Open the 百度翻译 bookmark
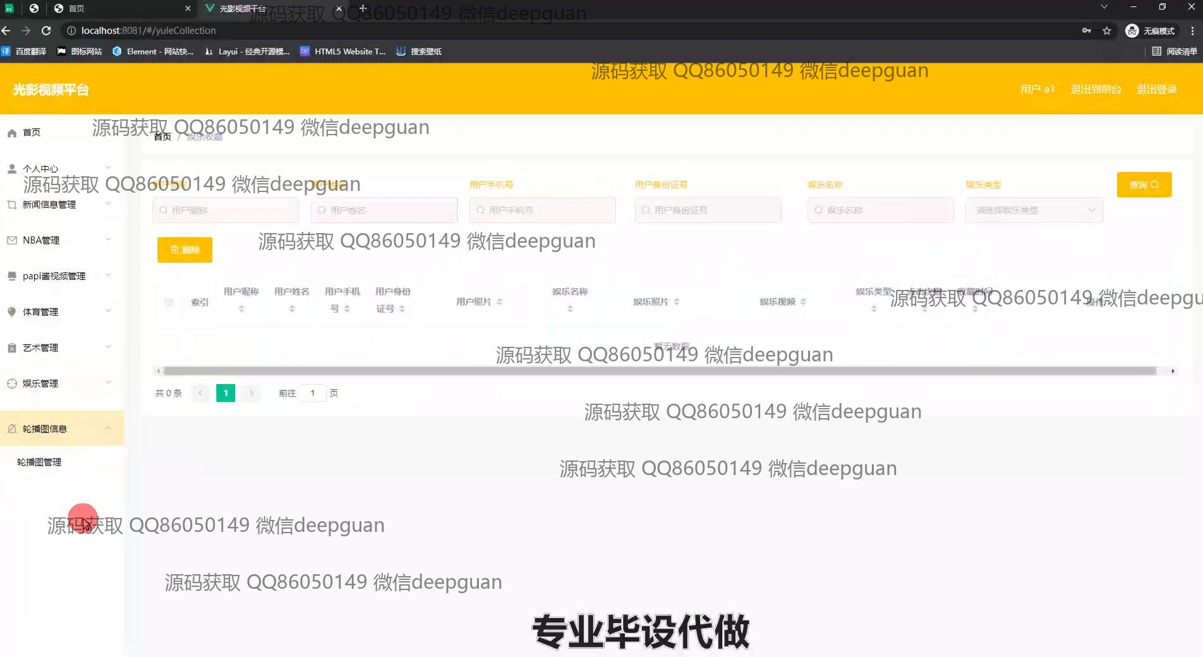Image resolution: width=1203 pixels, height=657 pixels. (24, 51)
